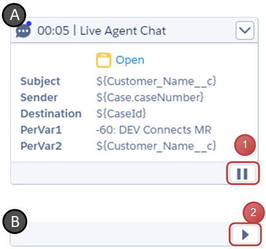This screenshot has width=266, height=249.
Task: Click the Subject value ${Customer_Name__c}
Action: 156,81
